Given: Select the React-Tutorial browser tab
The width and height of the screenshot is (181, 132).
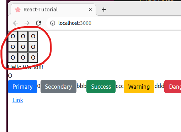Looking at the screenshot, I should (x=53, y=10).
